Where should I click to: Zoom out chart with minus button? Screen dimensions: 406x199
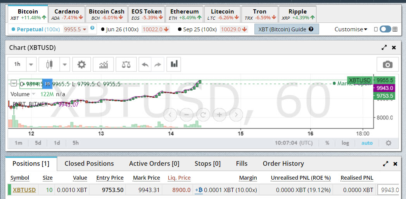tap(187, 115)
